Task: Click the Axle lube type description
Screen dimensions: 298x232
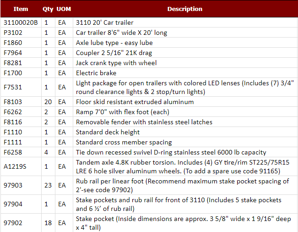Action: click(x=114, y=43)
